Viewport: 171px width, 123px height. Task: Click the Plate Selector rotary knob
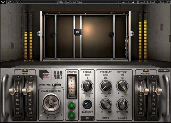51,102
